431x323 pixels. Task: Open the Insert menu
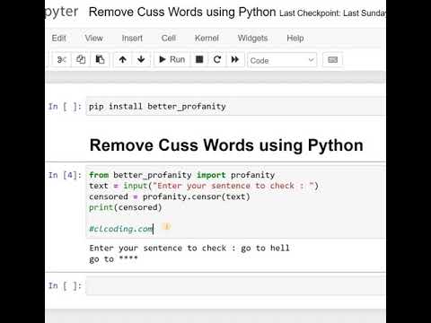[132, 39]
